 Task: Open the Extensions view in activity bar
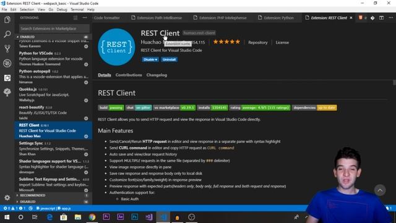pos(7,78)
